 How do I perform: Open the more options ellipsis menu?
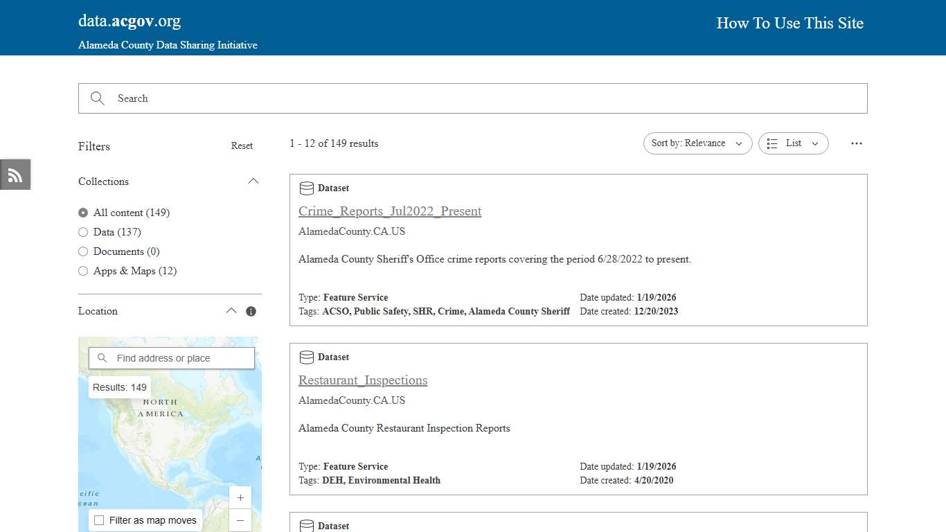857,143
